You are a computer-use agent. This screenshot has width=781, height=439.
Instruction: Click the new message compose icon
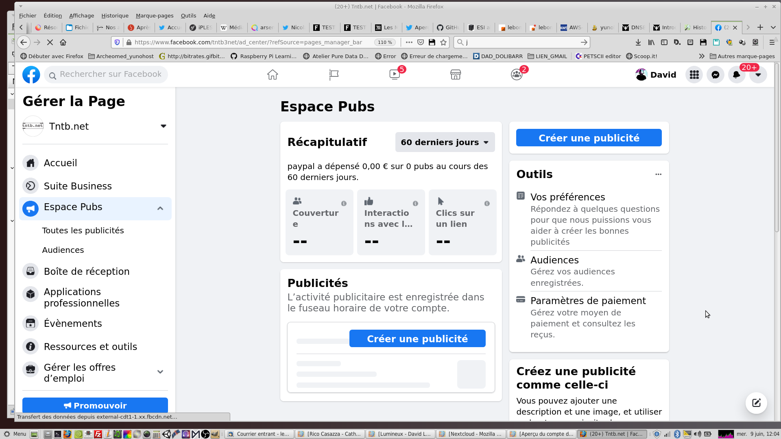(756, 403)
